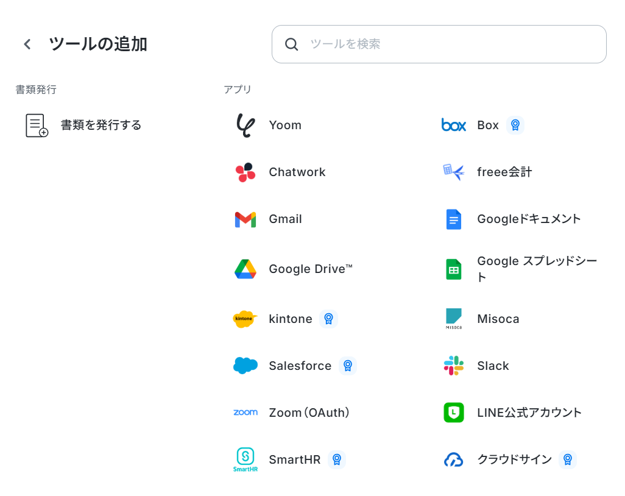Screen dimensions: 625x496
Task: Choose Google Drive™ label
Action: coord(311,269)
